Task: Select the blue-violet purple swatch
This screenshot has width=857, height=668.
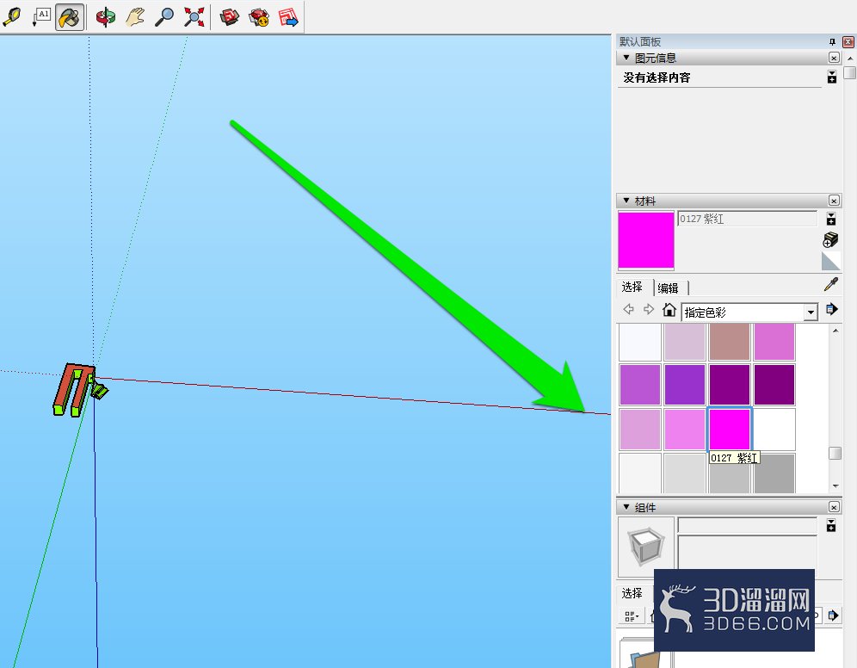Action: coord(685,385)
